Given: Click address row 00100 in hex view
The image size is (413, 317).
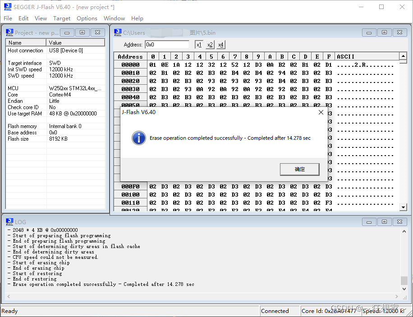Looking at the screenshot, I should click(130, 195).
